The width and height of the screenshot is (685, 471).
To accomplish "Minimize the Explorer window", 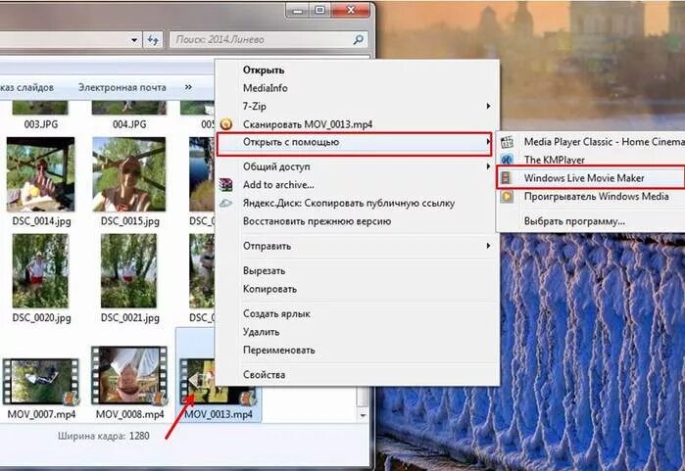I will (x=298, y=10).
